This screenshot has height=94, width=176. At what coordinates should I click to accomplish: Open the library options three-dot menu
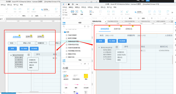click(x=88, y=64)
